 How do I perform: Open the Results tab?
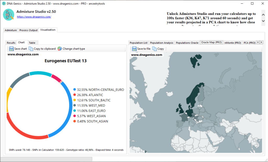(x=11, y=43)
